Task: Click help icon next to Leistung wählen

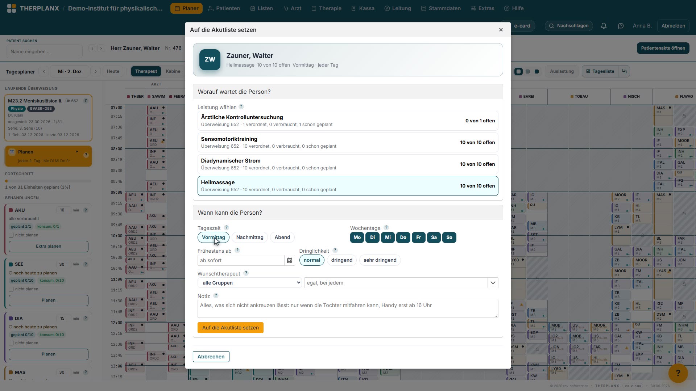Action: tap(241, 107)
